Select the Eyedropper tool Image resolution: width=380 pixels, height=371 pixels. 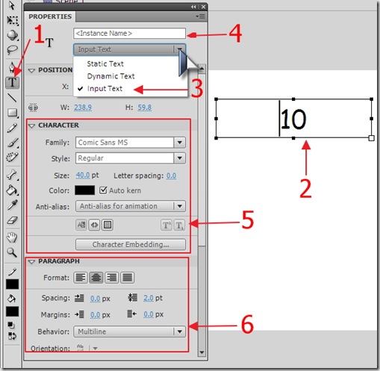pos(12,205)
